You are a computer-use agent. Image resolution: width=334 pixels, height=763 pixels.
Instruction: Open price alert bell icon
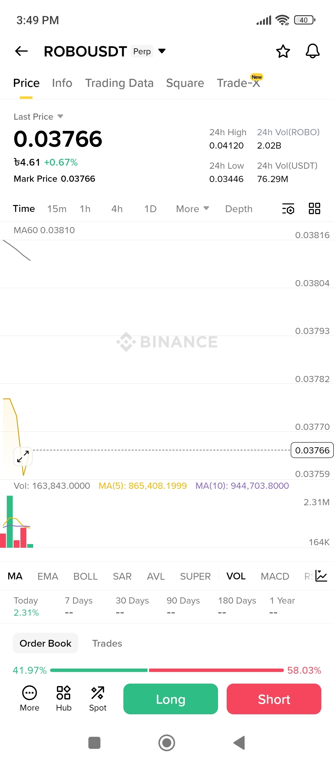click(312, 51)
